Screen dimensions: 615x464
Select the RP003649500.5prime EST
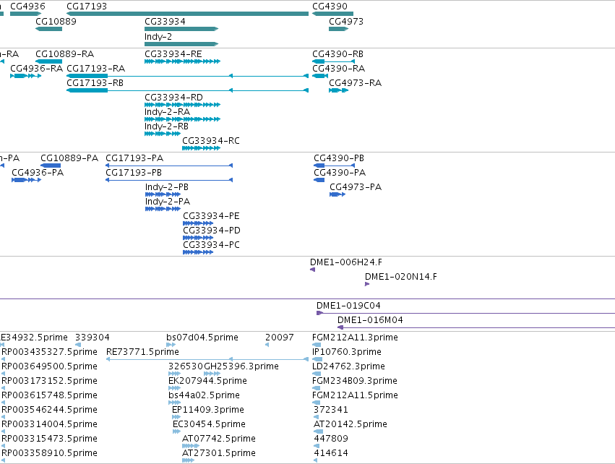click(4, 374)
